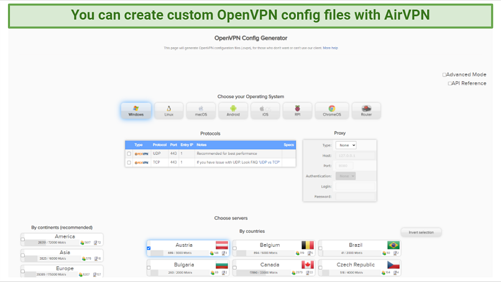Image resolution: width=501 pixels, height=282 pixels.
Task: Click the proxy Host input field
Action: point(356,155)
